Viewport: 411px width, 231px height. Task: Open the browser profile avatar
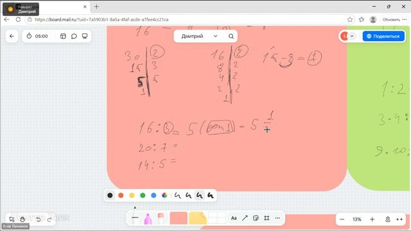coord(373,19)
